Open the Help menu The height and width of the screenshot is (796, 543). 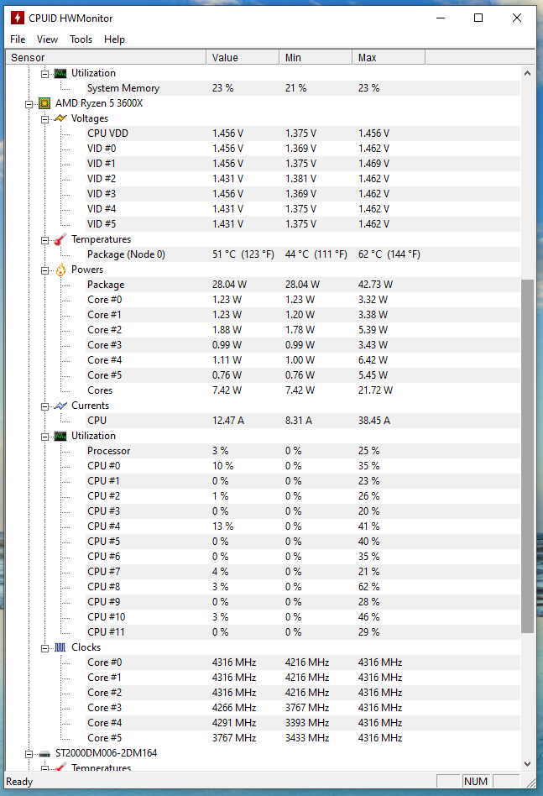114,39
